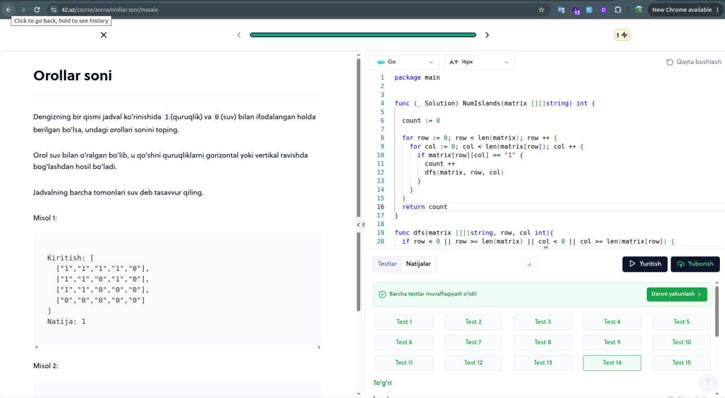725x398 pixels.
Task: Click the problem description vertical scrollbar
Action: point(359,184)
